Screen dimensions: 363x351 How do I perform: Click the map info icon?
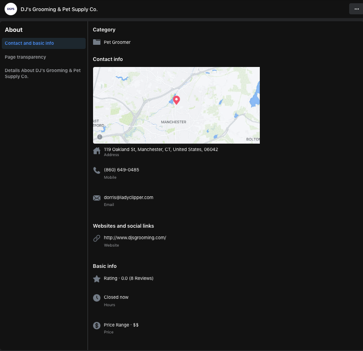pyautogui.click(x=100, y=137)
